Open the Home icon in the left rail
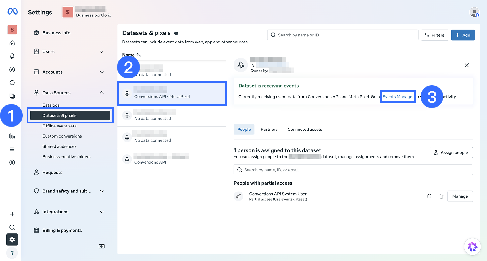The height and width of the screenshot is (261, 487). click(x=12, y=43)
